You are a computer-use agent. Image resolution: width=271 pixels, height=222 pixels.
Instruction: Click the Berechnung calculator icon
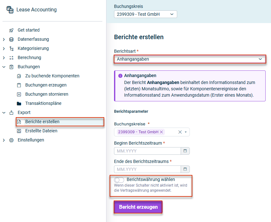[11, 58]
